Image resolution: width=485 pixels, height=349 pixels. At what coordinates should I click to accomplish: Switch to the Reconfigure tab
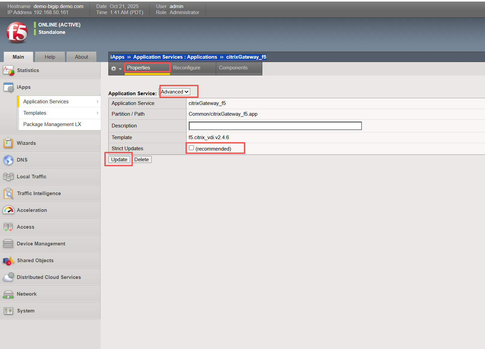(x=186, y=68)
